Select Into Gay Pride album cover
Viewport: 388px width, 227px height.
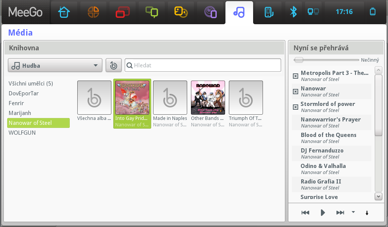point(132,98)
